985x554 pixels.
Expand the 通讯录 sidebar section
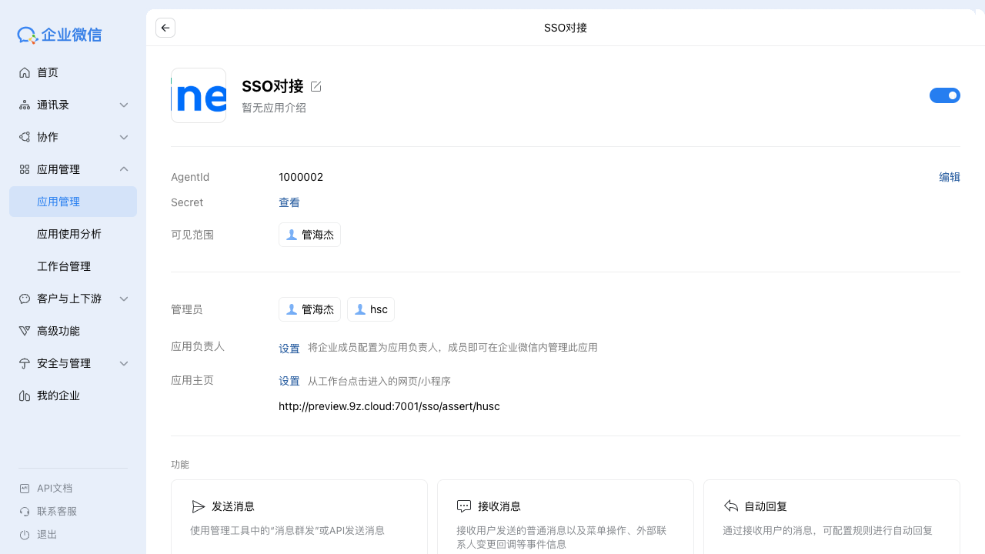point(123,105)
